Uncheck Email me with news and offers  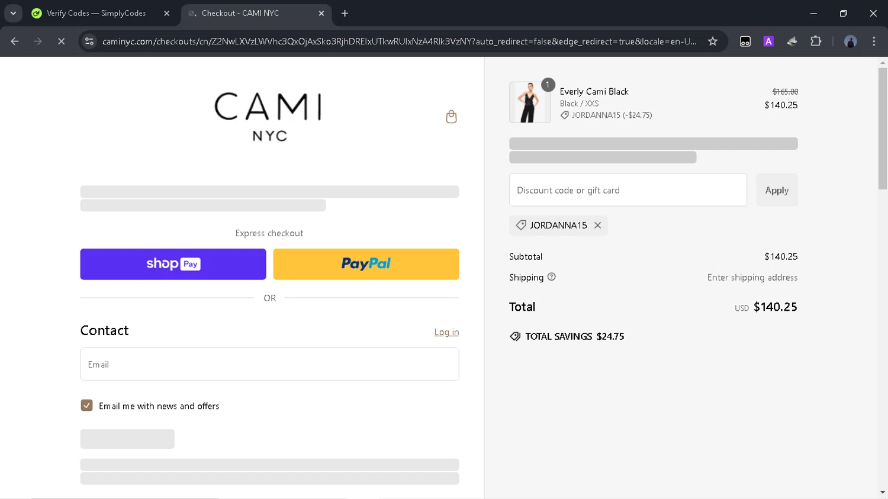coord(87,405)
